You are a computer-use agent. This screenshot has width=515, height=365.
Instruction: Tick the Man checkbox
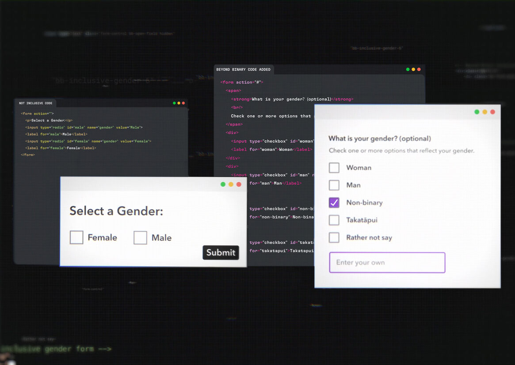point(334,185)
